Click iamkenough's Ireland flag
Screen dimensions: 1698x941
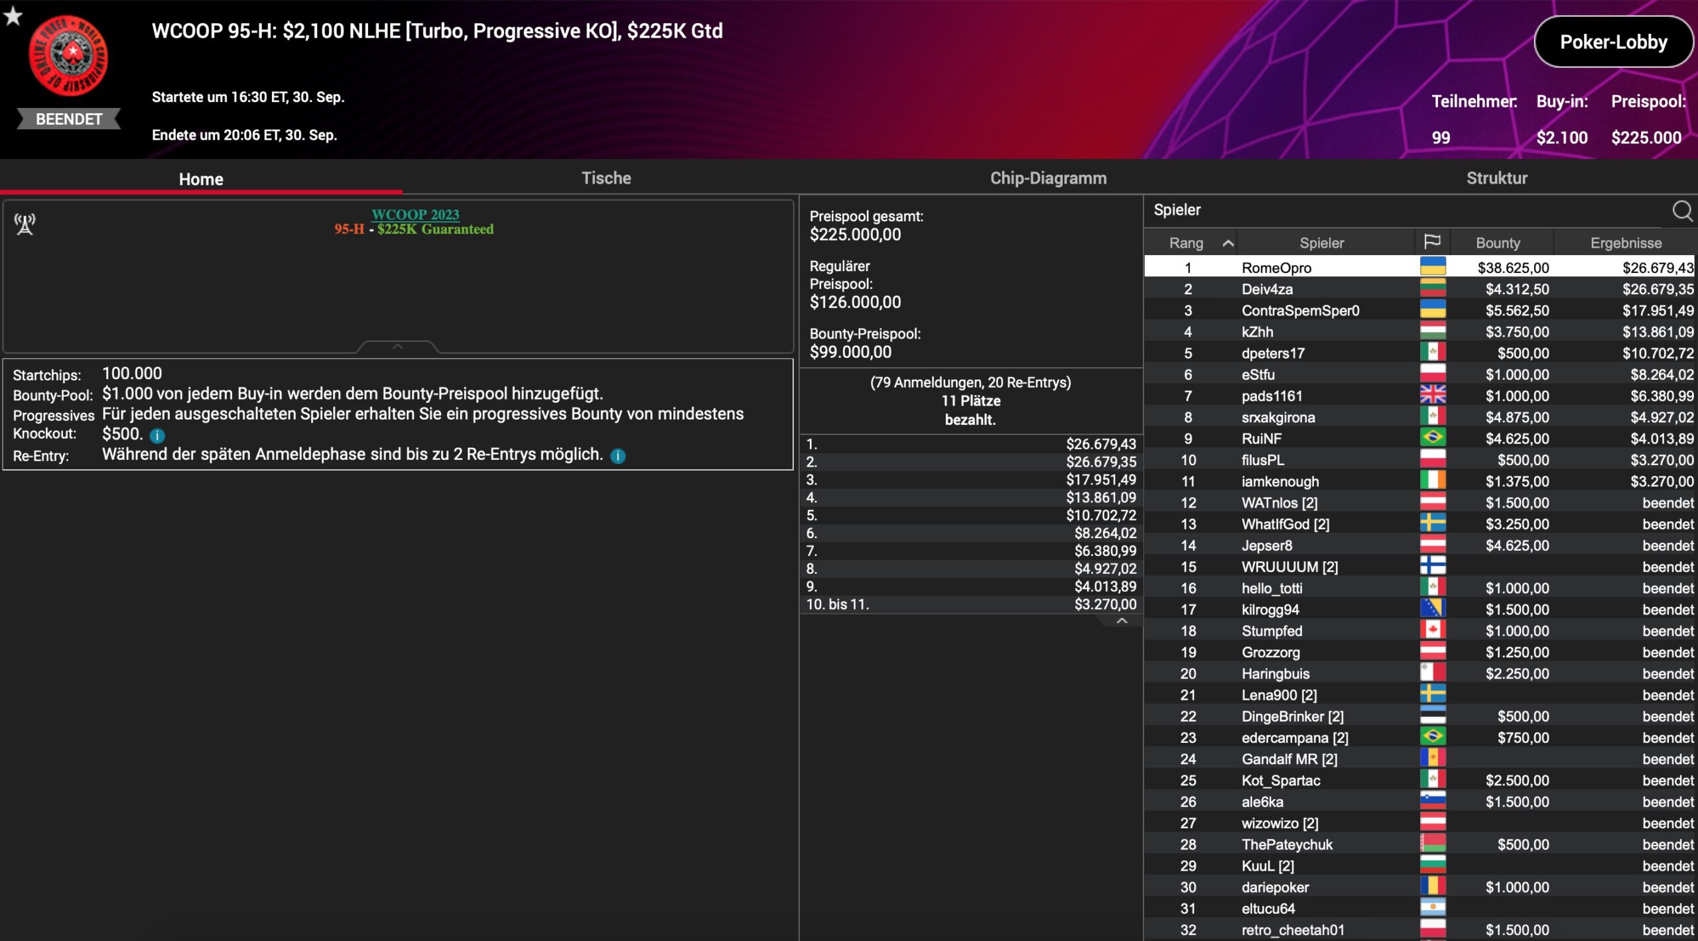point(1433,480)
